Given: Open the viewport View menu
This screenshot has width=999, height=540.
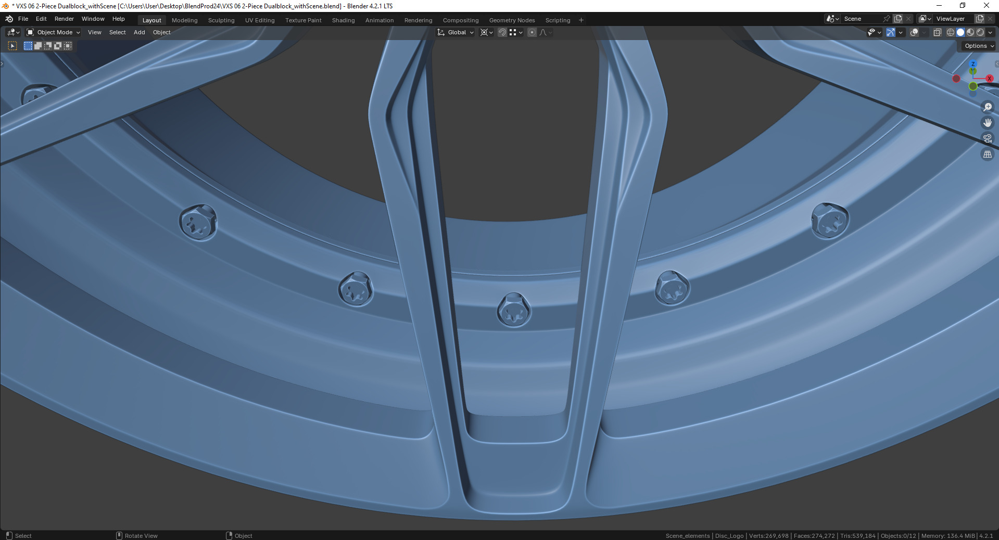Looking at the screenshot, I should [95, 32].
